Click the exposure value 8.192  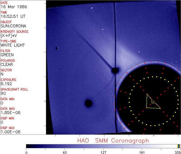point(6,84)
